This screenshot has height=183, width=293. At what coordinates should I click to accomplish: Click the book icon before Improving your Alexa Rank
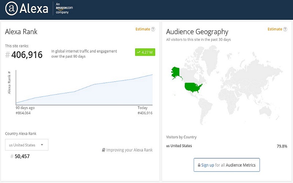point(104,150)
